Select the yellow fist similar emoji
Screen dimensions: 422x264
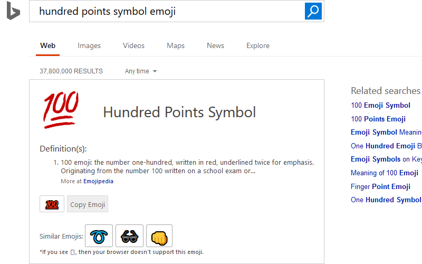click(x=159, y=235)
